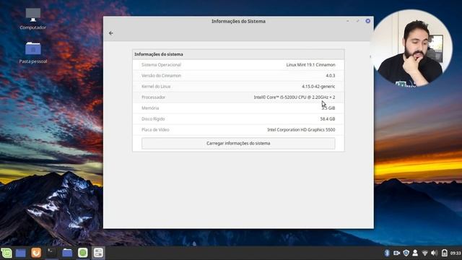Click the Disco Rígido label
The width and height of the screenshot is (462, 260).
click(x=153, y=118)
